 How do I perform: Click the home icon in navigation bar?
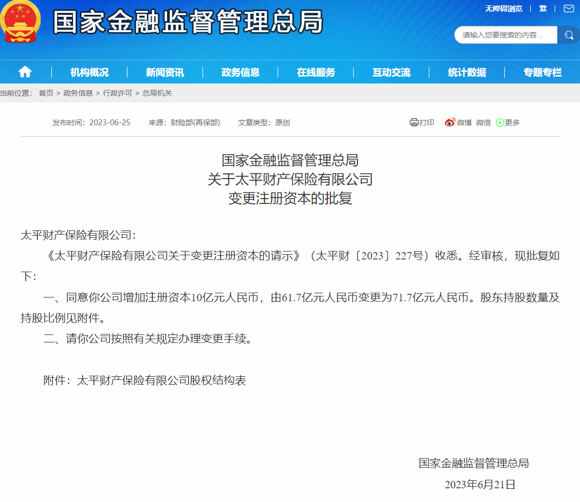pyautogui.click(x=25, y=72)
